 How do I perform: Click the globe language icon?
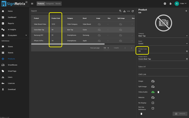click(x=165, y=4)
